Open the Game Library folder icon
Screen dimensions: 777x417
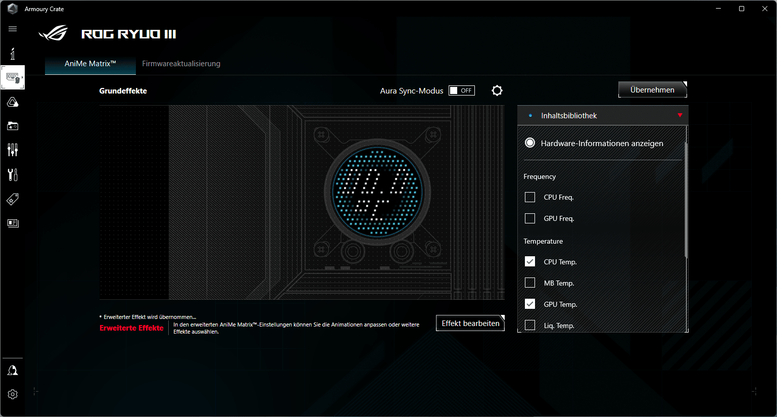pos(13,126)
